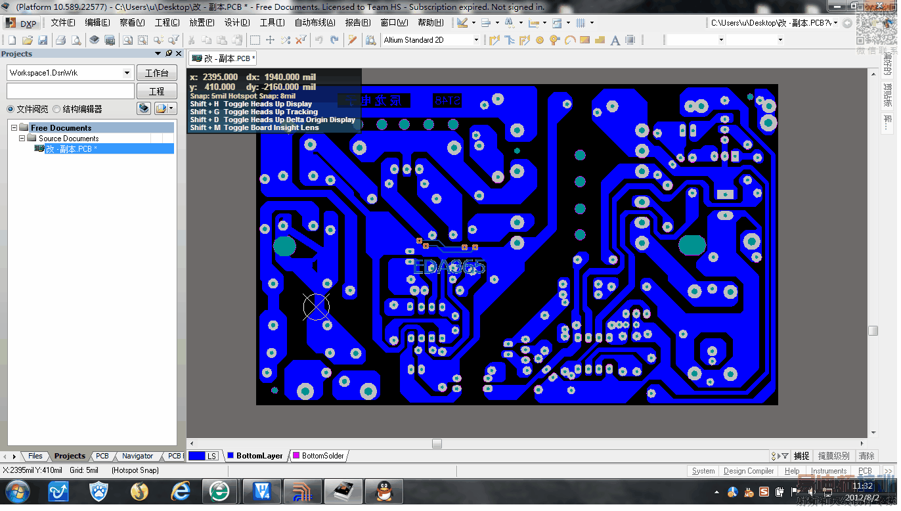
Task: Click the Save document toolbar icon
Action: 43,40
